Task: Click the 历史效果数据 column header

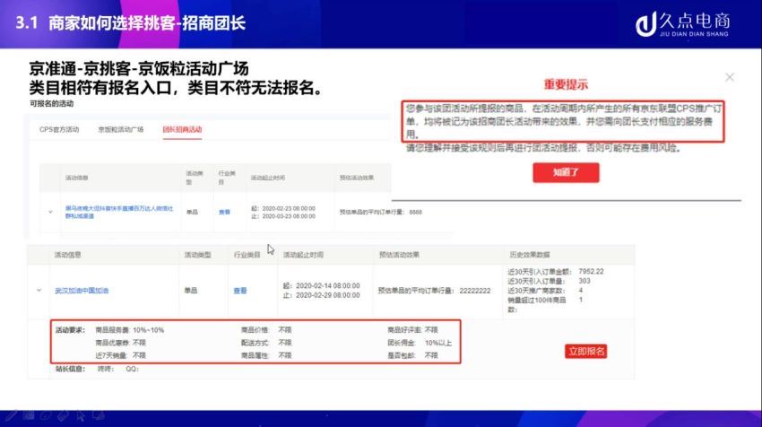Action: (530, 255)
